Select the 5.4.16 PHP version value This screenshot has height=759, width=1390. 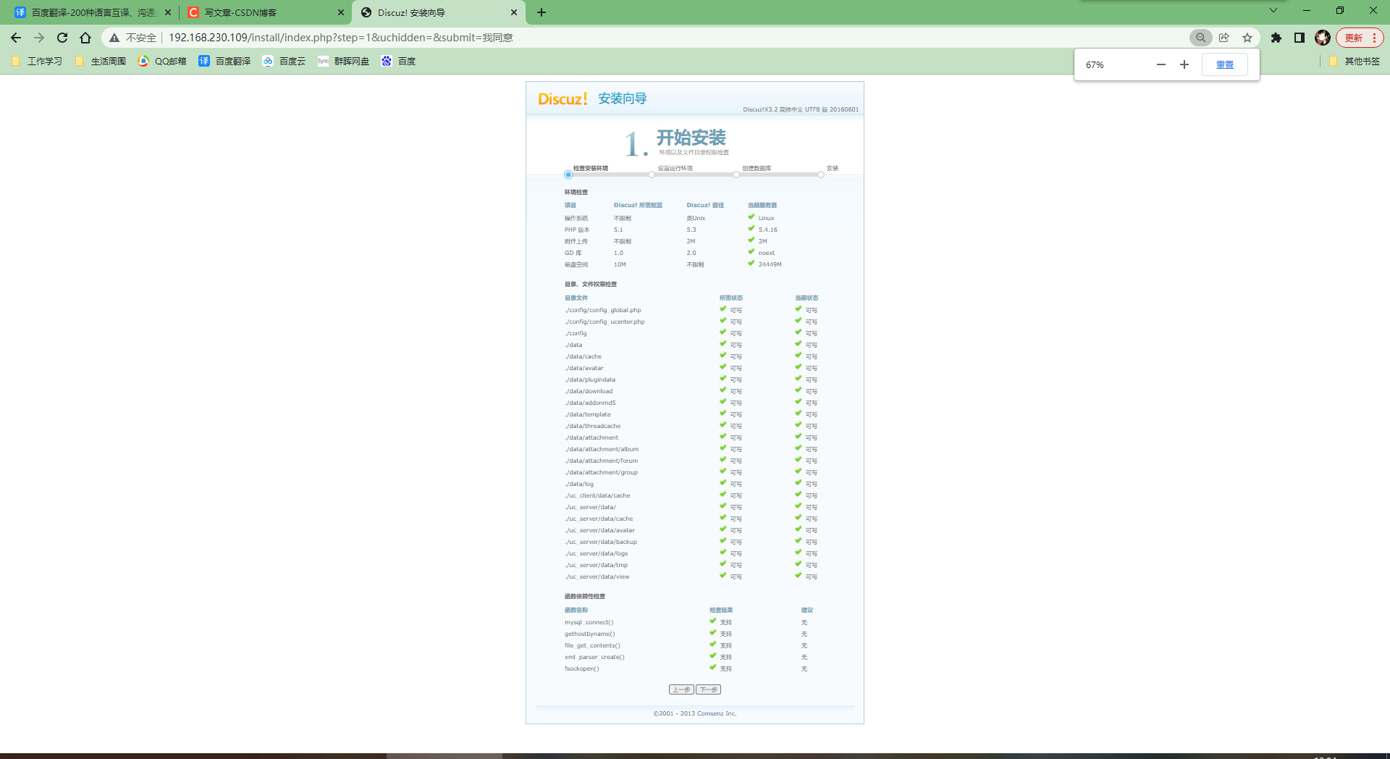(767, 230)
